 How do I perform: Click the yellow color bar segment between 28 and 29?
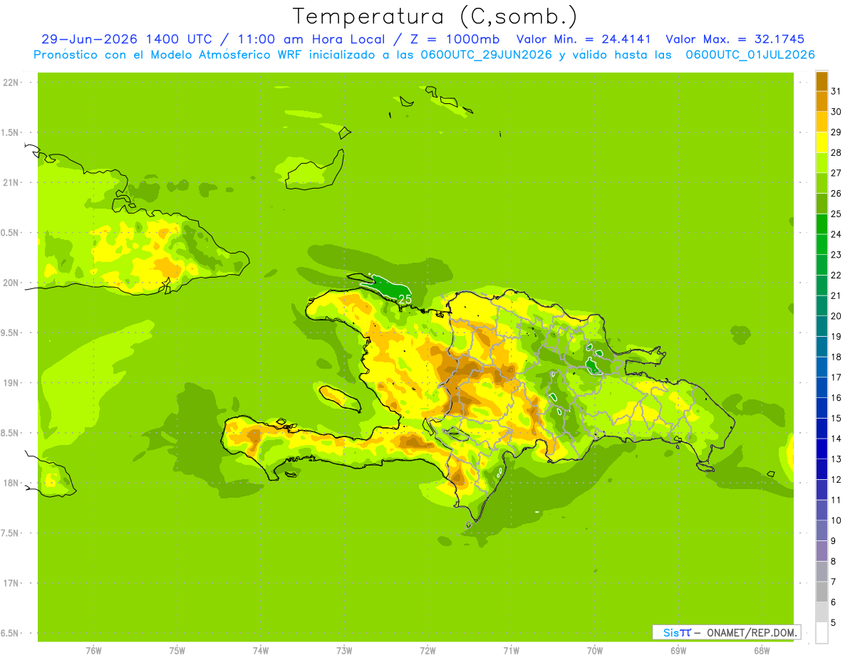tap(822, 142)
